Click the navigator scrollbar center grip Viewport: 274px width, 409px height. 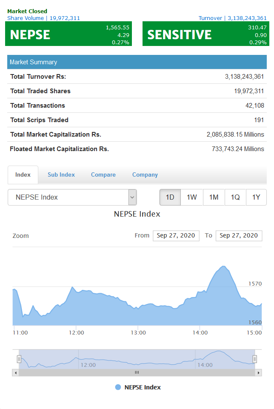click(137, 372)
